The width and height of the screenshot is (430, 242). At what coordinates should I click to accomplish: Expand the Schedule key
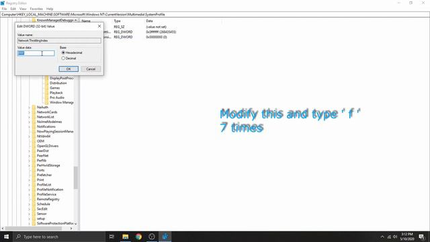tap(30, 204)
